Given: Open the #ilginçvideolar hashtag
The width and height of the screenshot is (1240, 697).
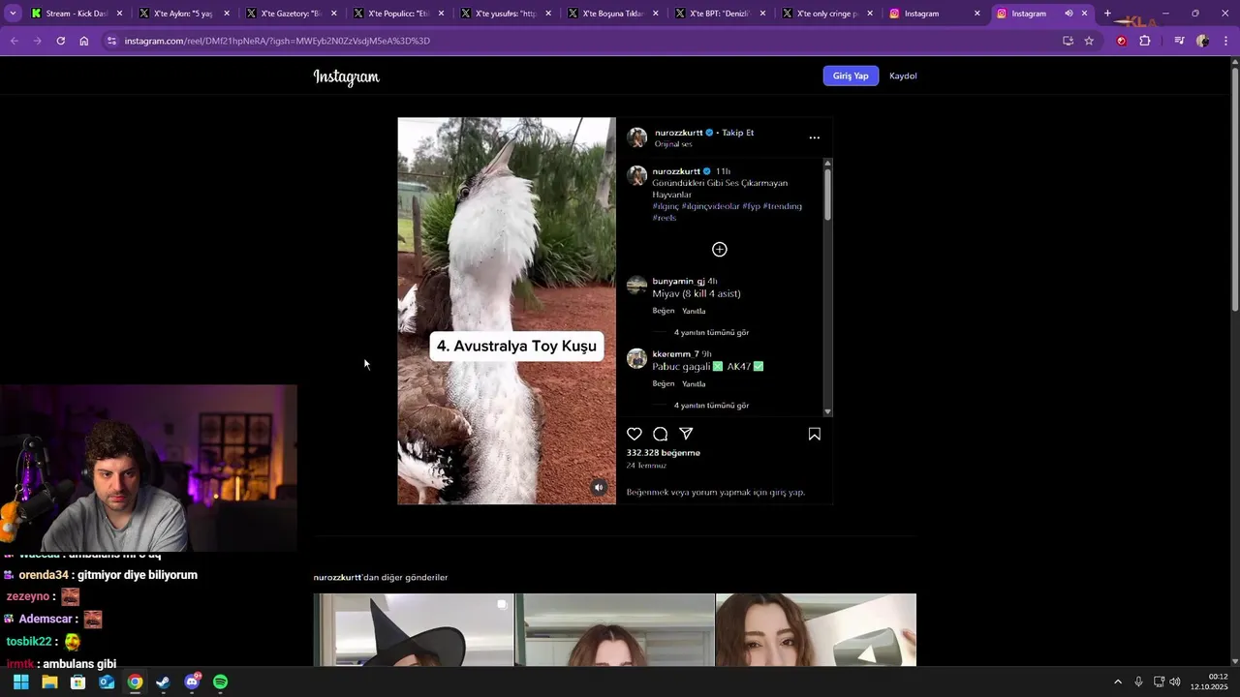Looking at the screenshot, I should [710, 206].
